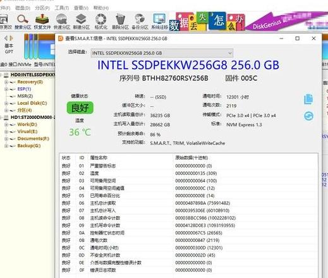Select the 分区(4) partition

[25, 110]
